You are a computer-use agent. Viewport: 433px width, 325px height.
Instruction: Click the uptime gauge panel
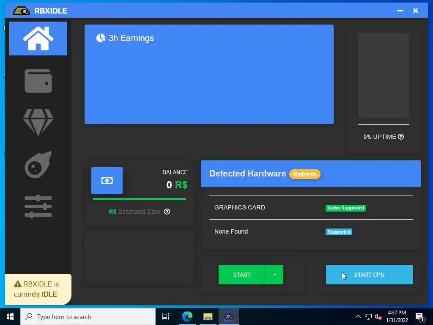click(384, 75)
